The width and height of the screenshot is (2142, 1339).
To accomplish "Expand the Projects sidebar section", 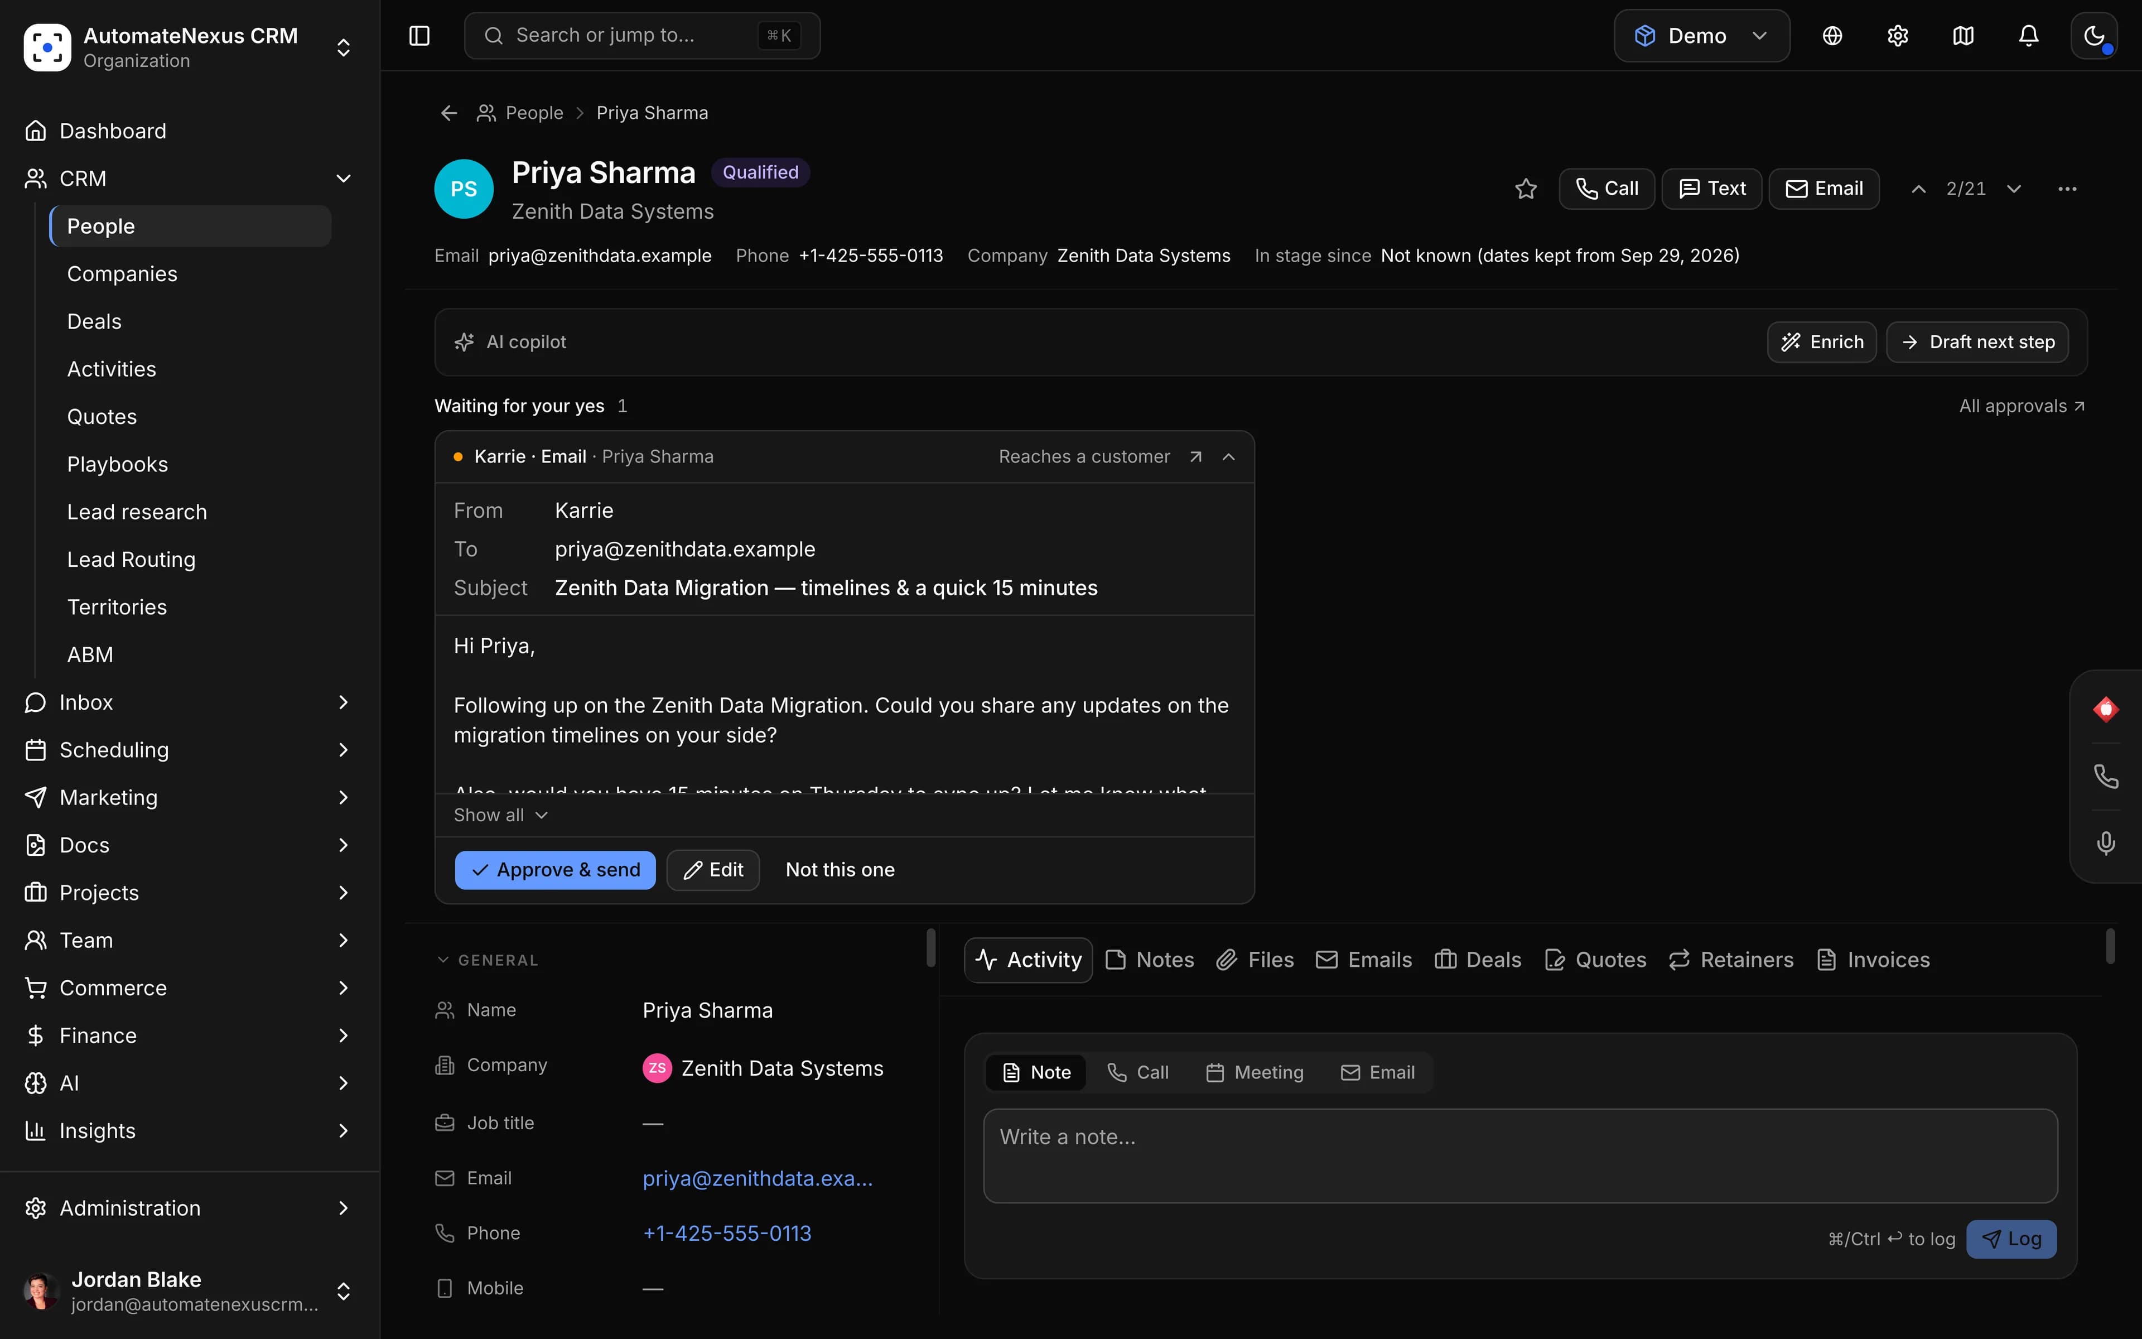I will (x=344, y=893).
